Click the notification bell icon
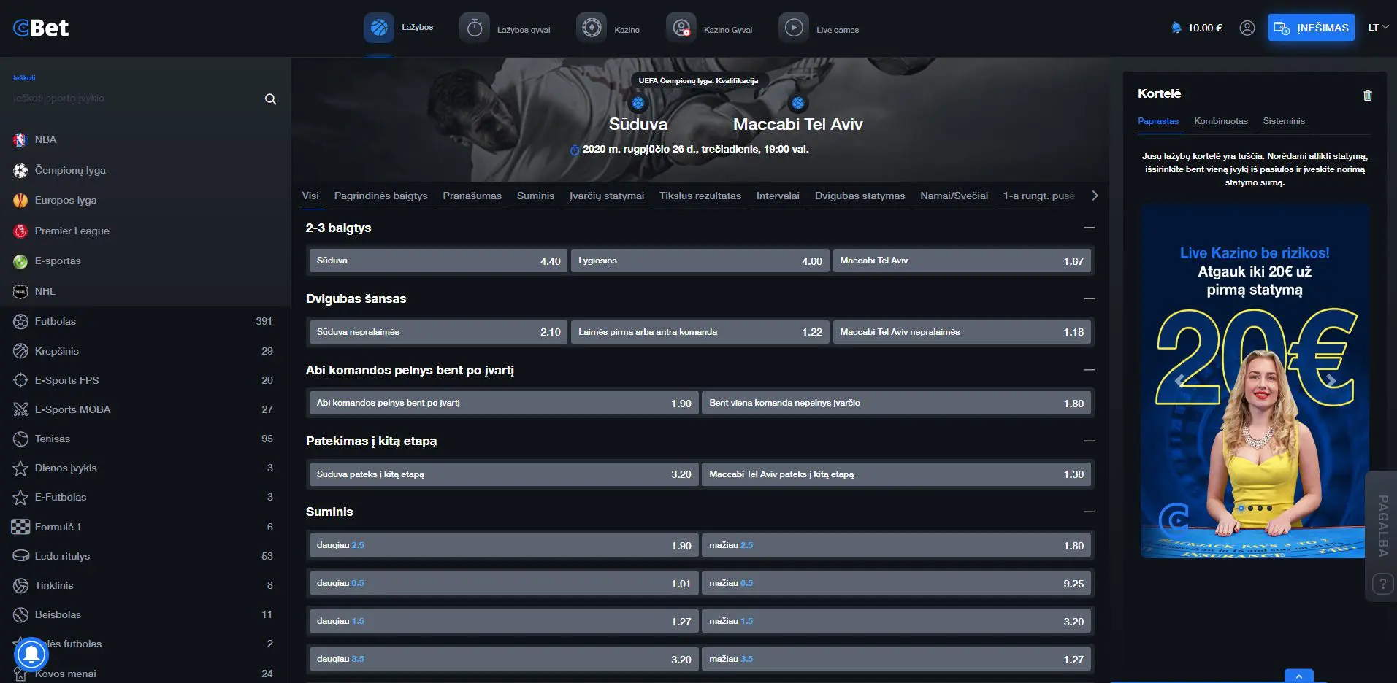 tap(31, 653)
